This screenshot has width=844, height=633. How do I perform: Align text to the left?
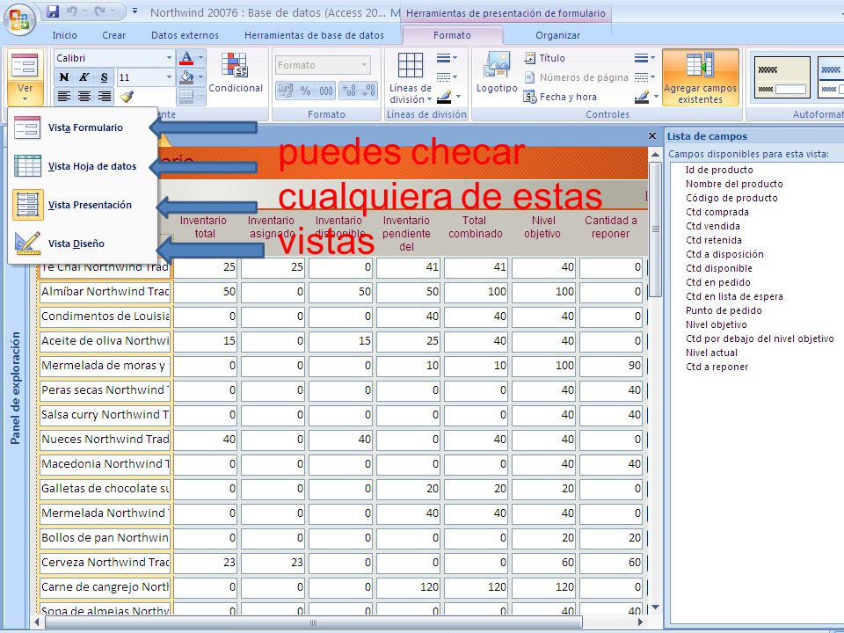(x=64, y=97)
